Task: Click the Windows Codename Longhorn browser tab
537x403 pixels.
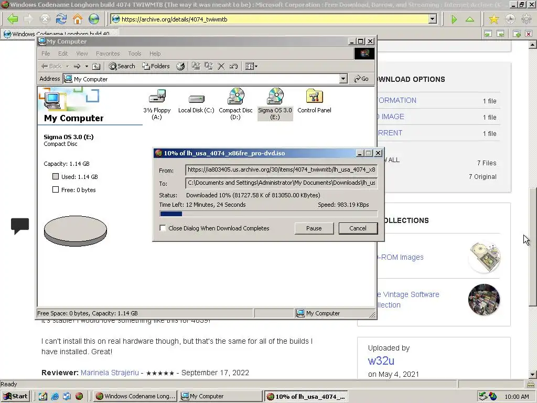Action: (x=60, y=34)
